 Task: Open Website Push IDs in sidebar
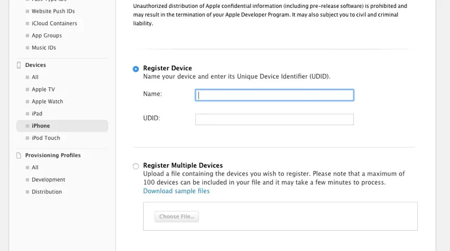(x=53, y=11)
